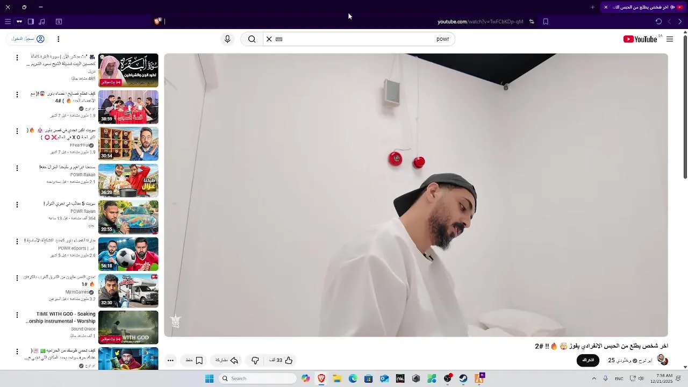Share the video using the share button
The width and height of the screenshot is (688, 387).
point(227,360)
